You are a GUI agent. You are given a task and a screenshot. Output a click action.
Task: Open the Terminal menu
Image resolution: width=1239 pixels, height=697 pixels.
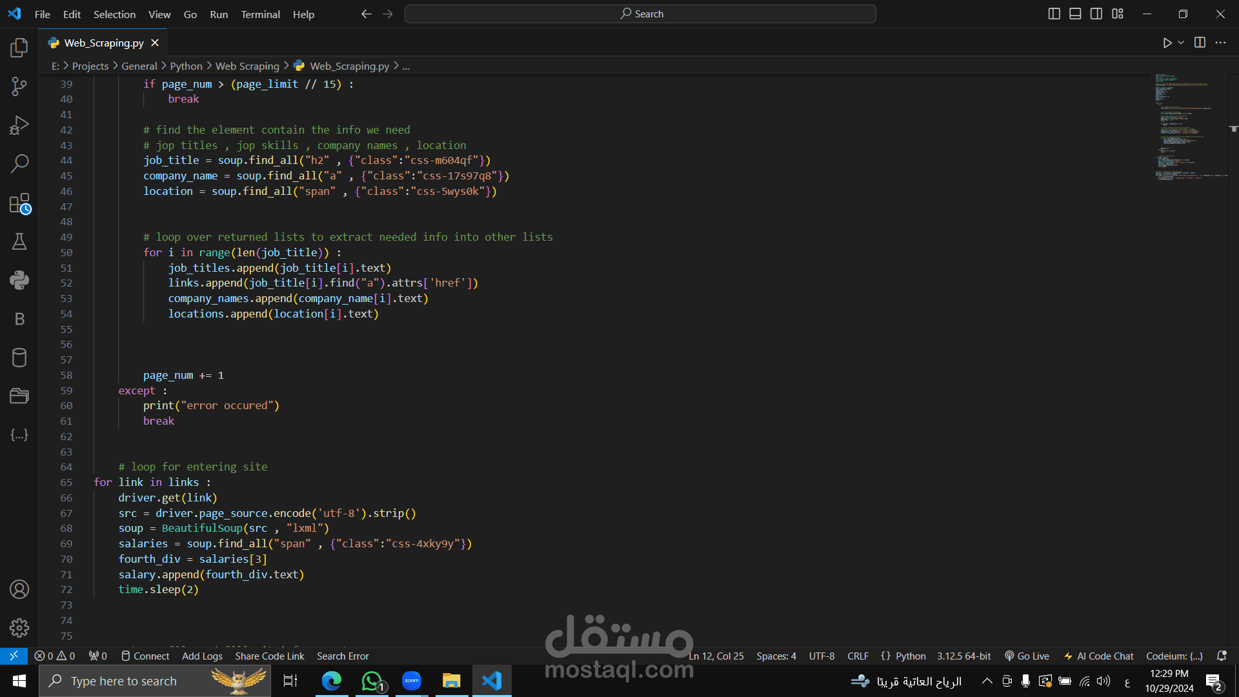(x=260, y=14)
